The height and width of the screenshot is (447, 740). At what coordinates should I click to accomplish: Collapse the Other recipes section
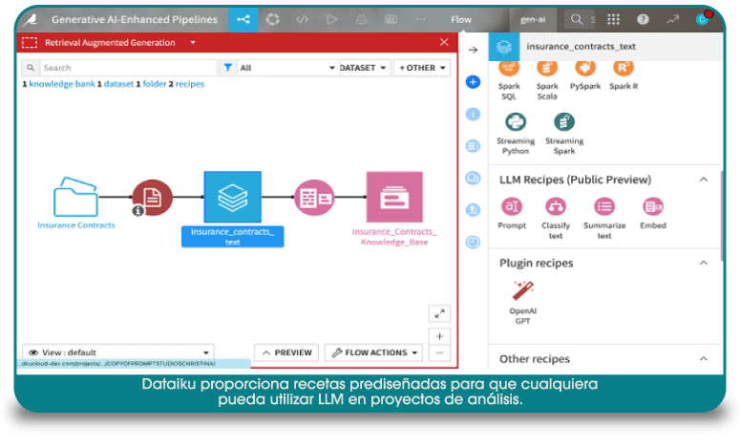[x=703, y=359]
